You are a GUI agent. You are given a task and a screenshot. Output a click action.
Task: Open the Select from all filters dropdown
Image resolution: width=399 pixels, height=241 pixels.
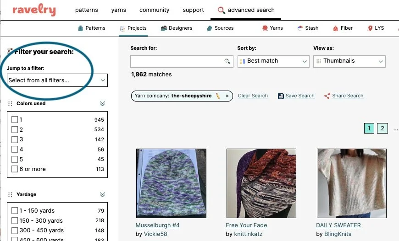pos(57,80)
